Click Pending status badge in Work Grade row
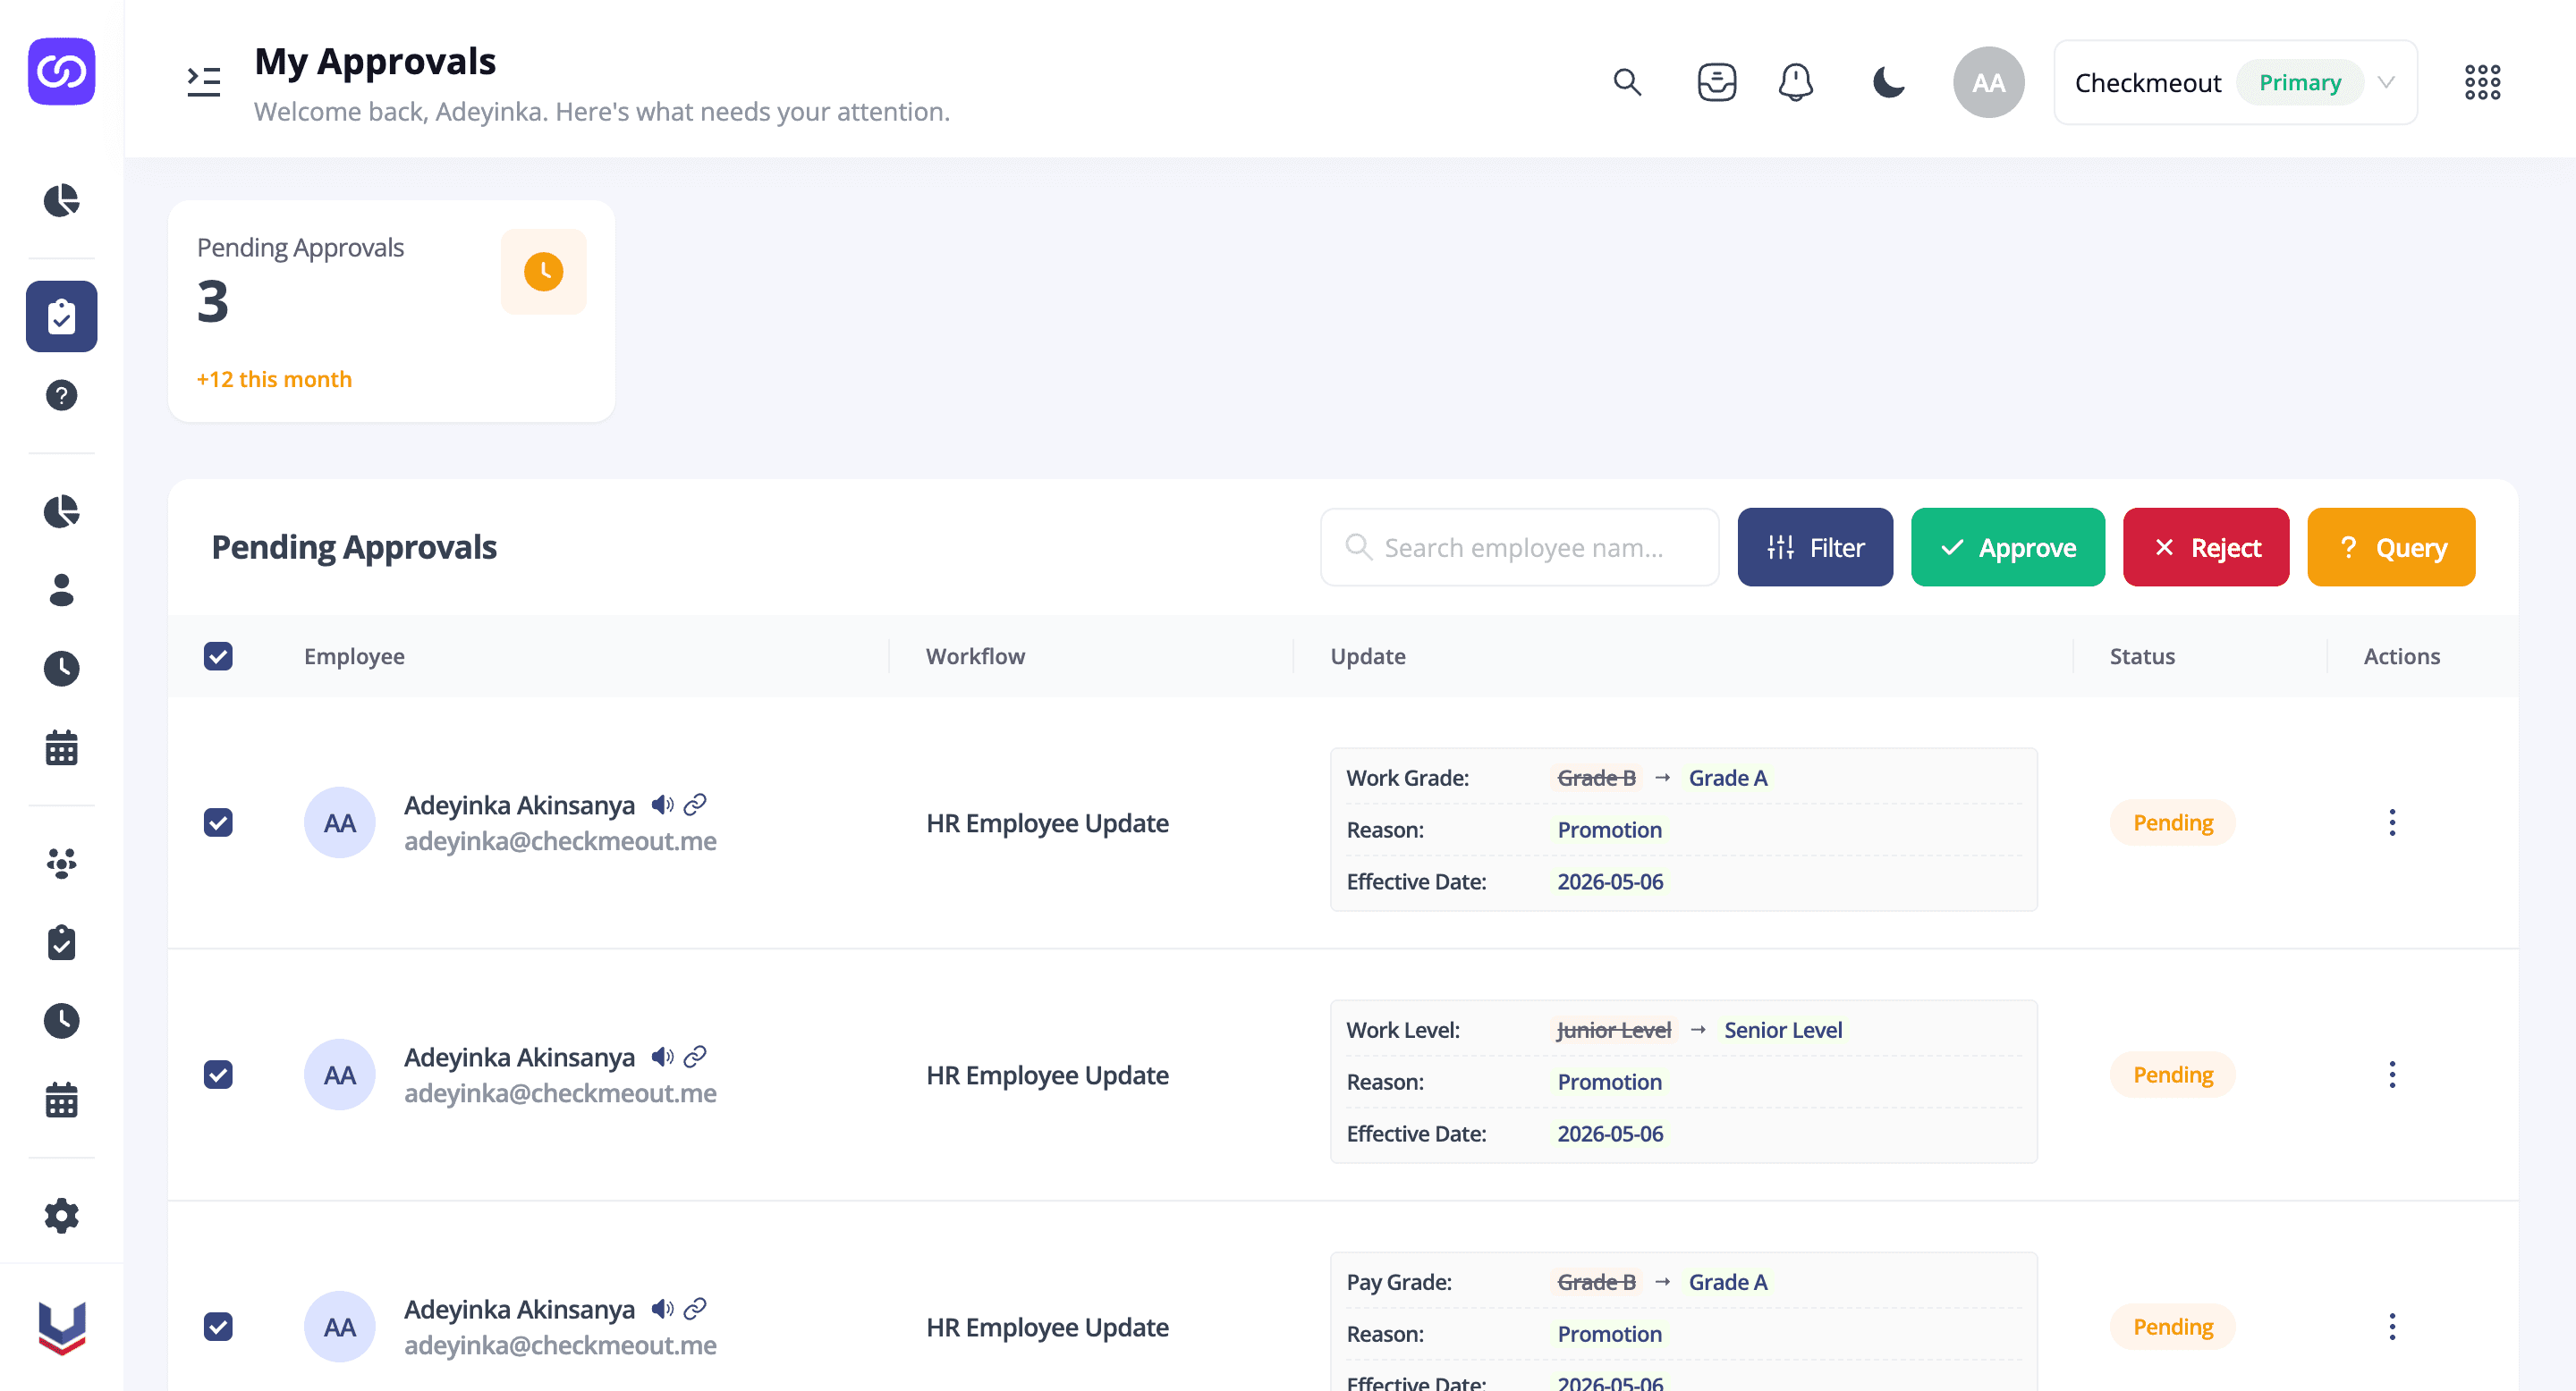 [2172, 822]
